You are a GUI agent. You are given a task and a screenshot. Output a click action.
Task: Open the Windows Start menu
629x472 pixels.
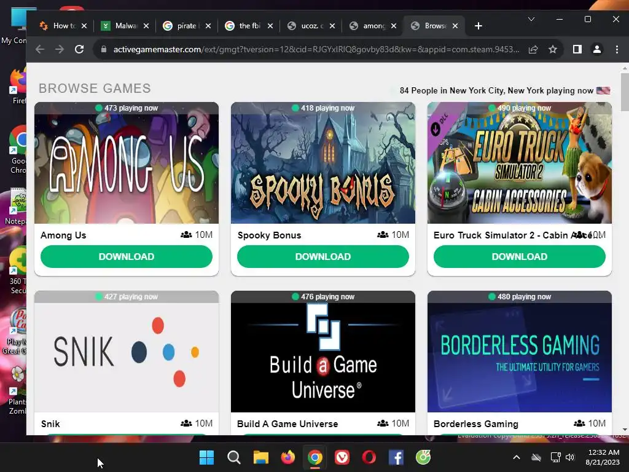click(x=206, y=457)
